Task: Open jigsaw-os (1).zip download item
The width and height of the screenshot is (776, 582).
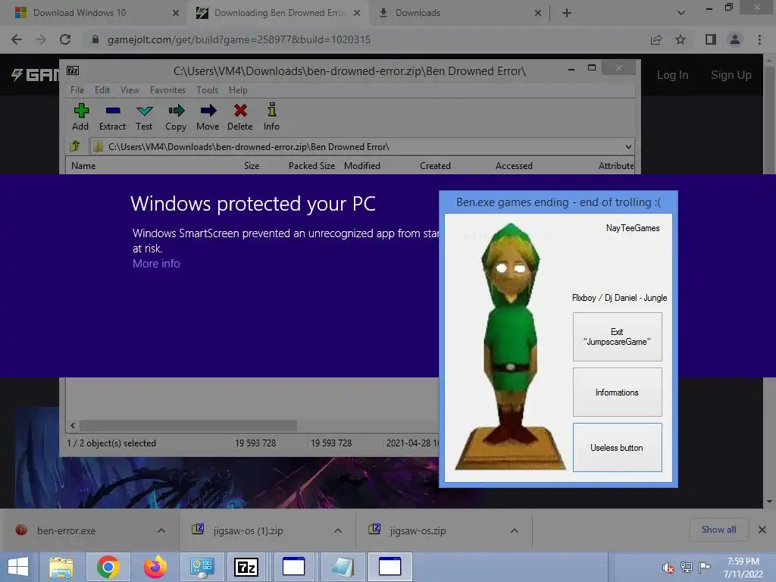Action: [x=248, y=530]
